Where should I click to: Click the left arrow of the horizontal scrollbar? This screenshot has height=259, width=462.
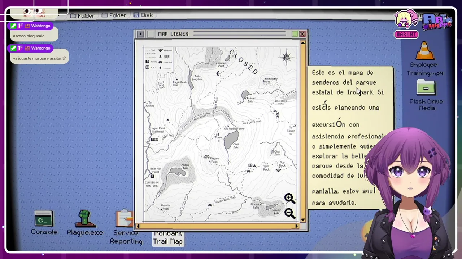tap(138, 226)
